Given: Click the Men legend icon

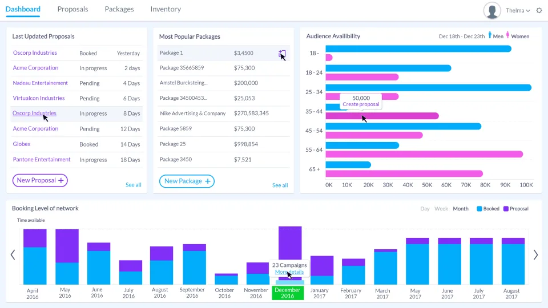Looking at the screenshot, I should pos(490,35).
